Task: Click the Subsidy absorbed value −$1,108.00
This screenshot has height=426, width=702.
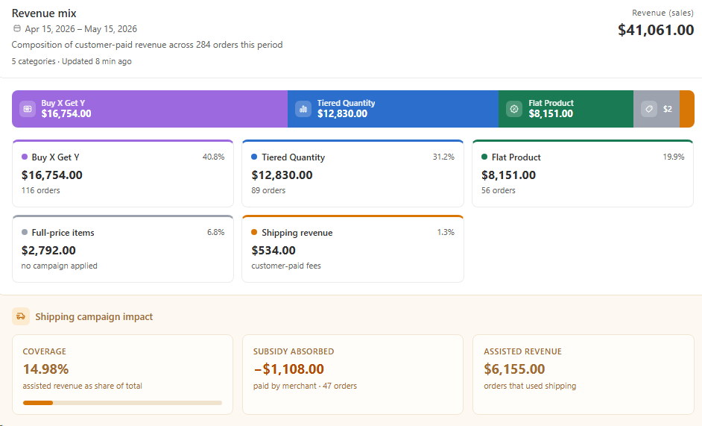Action: pos(288,369)
